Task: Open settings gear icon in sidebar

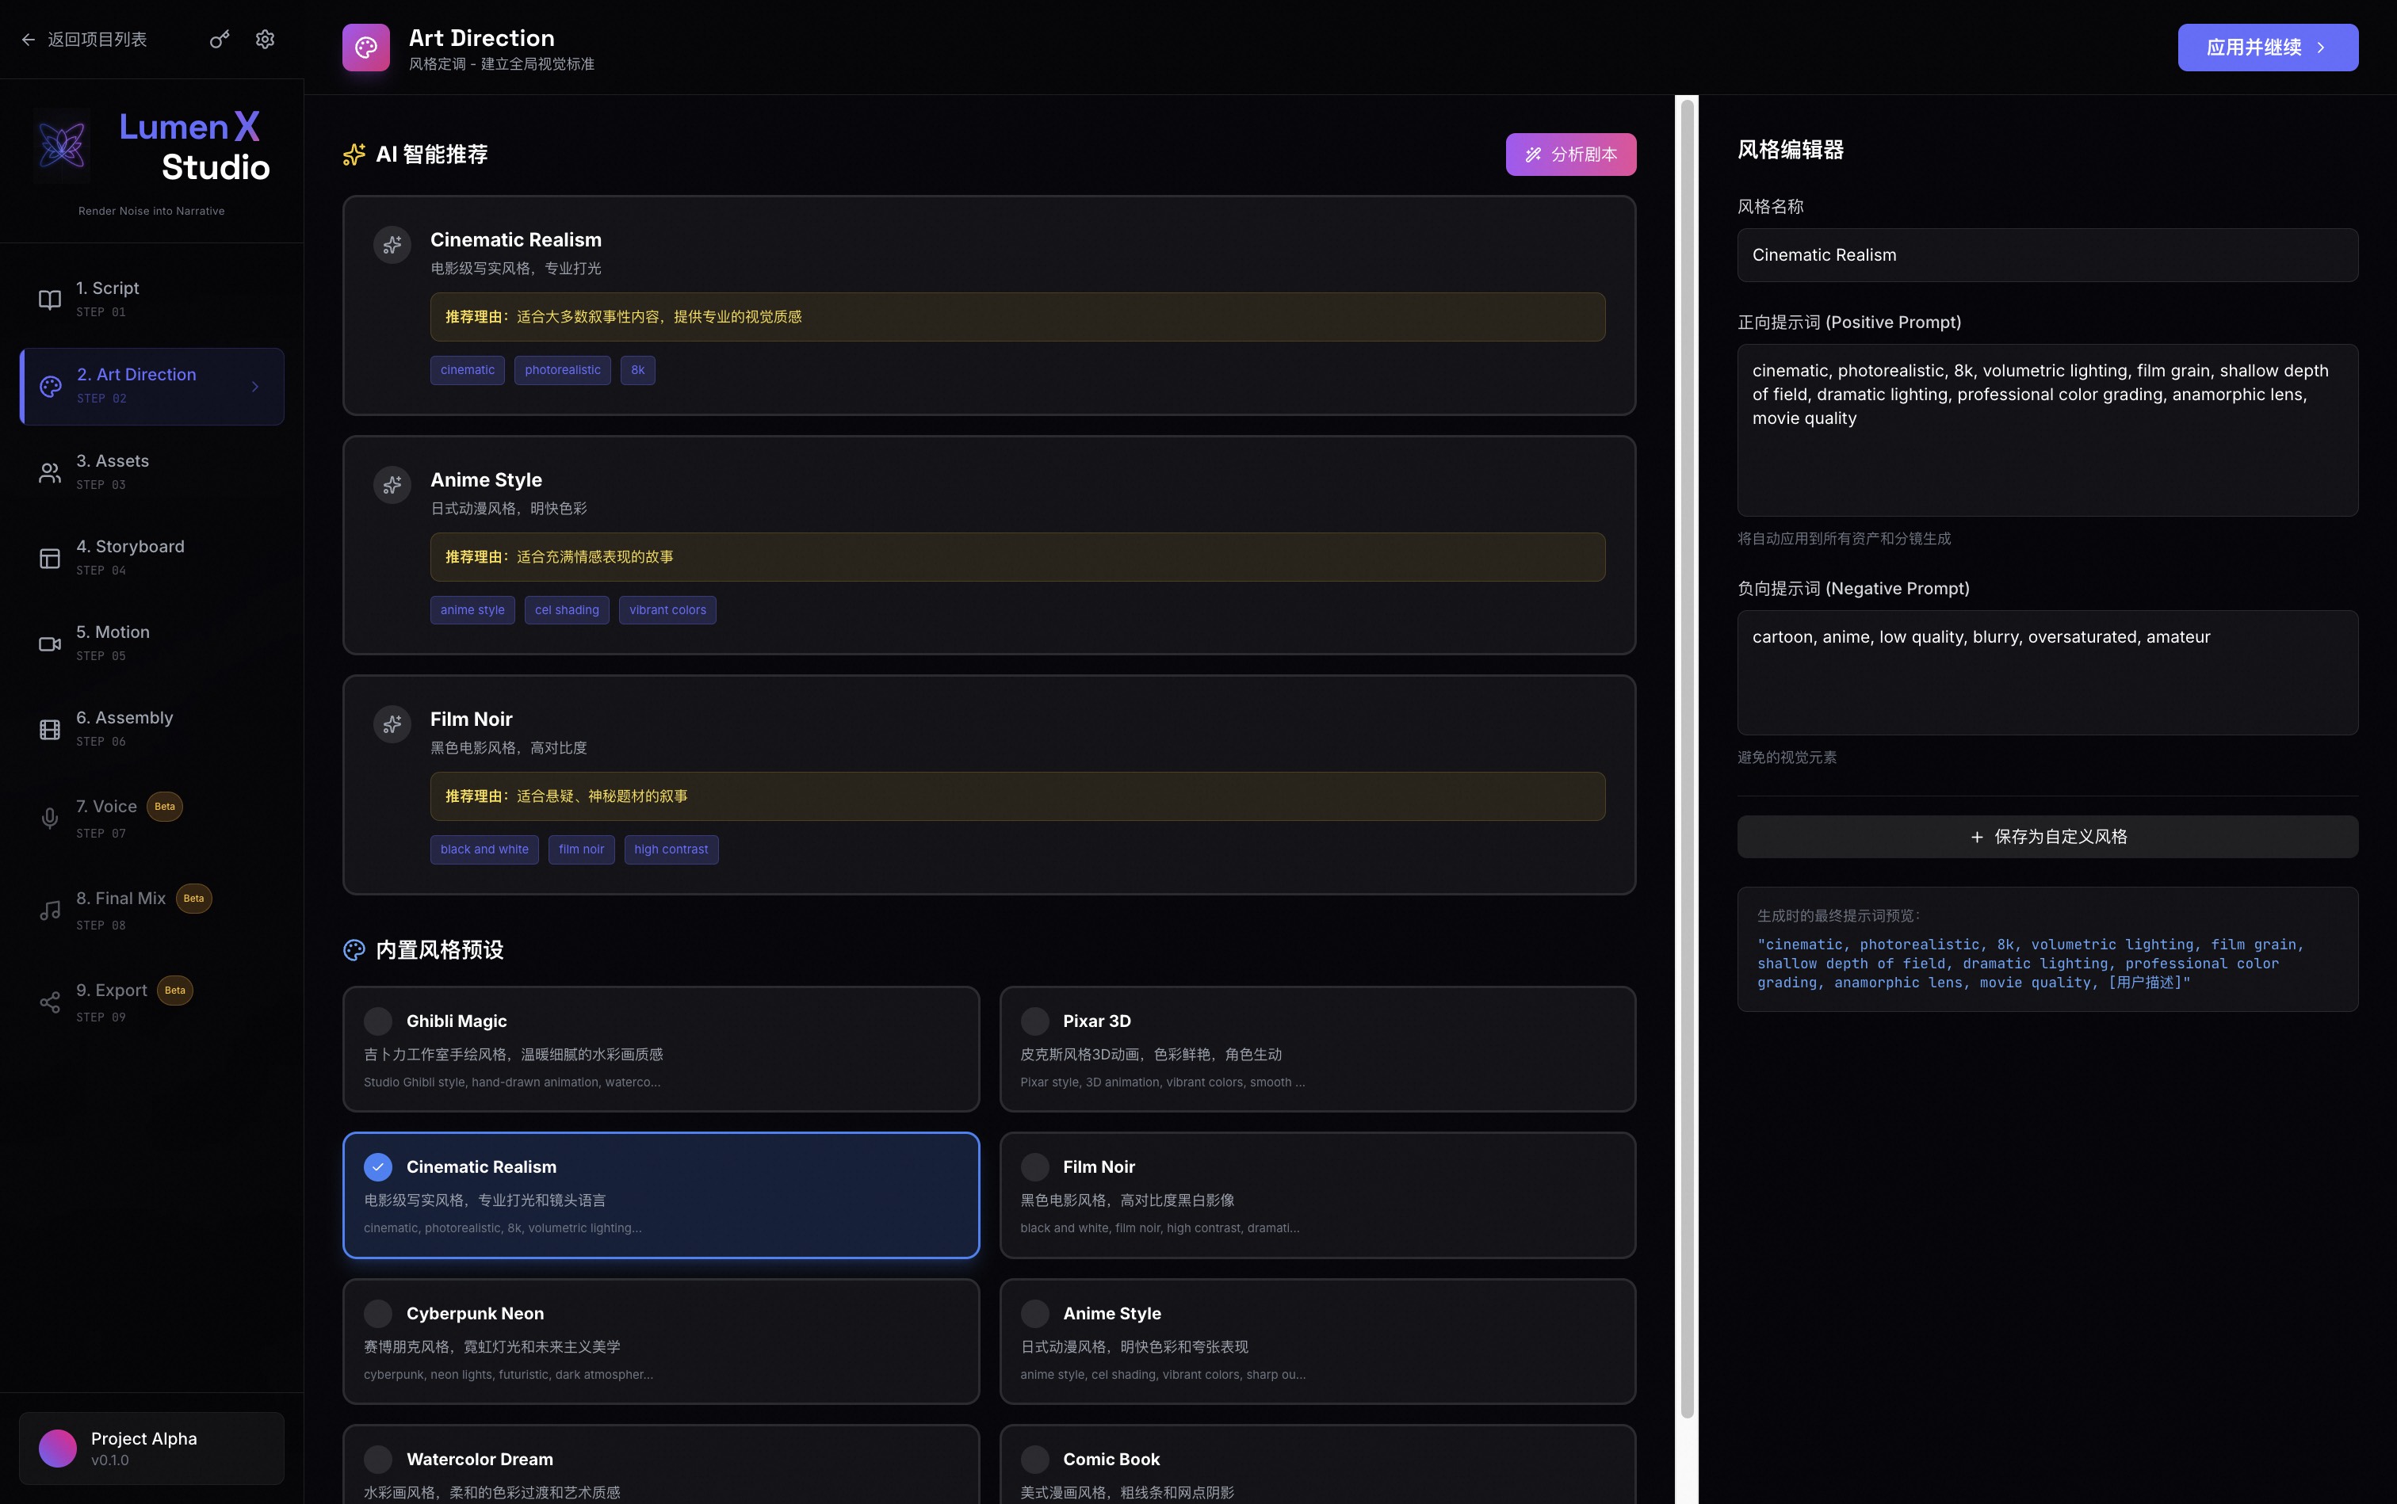Action: tap(265, 39)
